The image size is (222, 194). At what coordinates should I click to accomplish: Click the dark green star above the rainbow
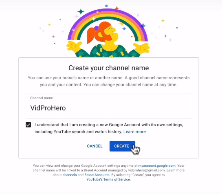(x=81, y=12)
